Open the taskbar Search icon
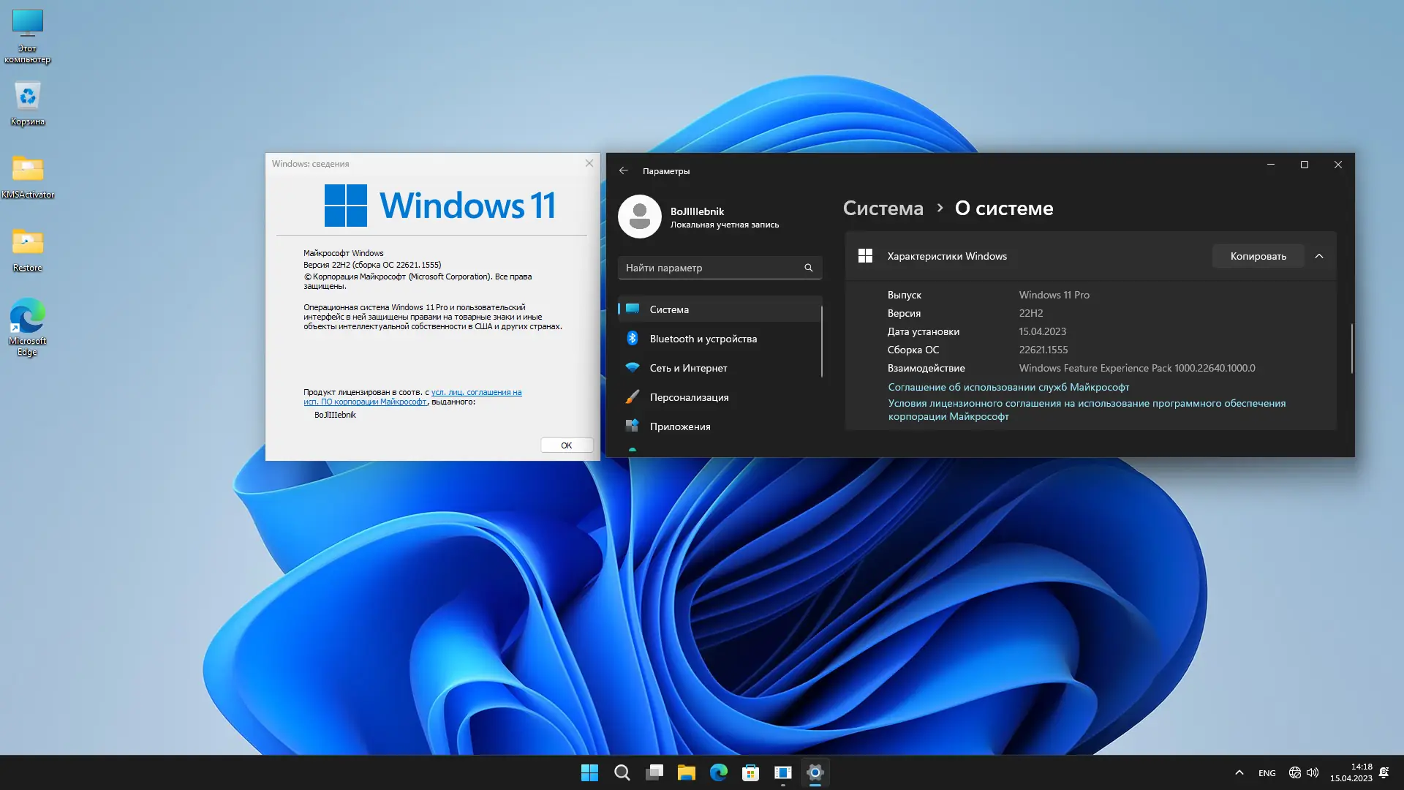The height and width of the screenshot is (790, 1404). coord(622,772)
